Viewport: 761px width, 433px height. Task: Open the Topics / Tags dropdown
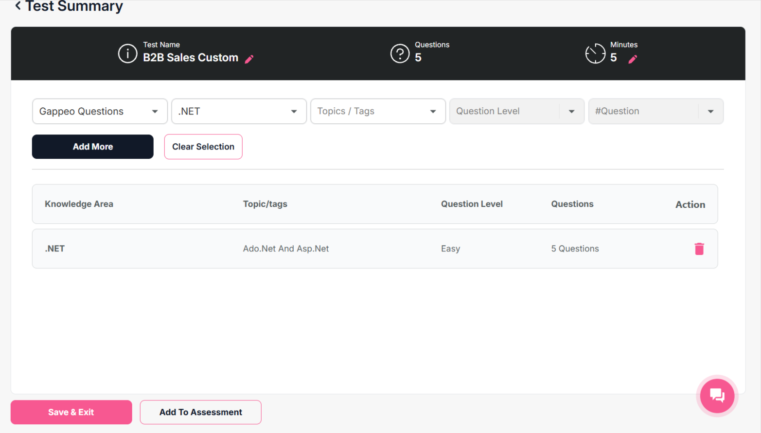(x=378, y=111)
